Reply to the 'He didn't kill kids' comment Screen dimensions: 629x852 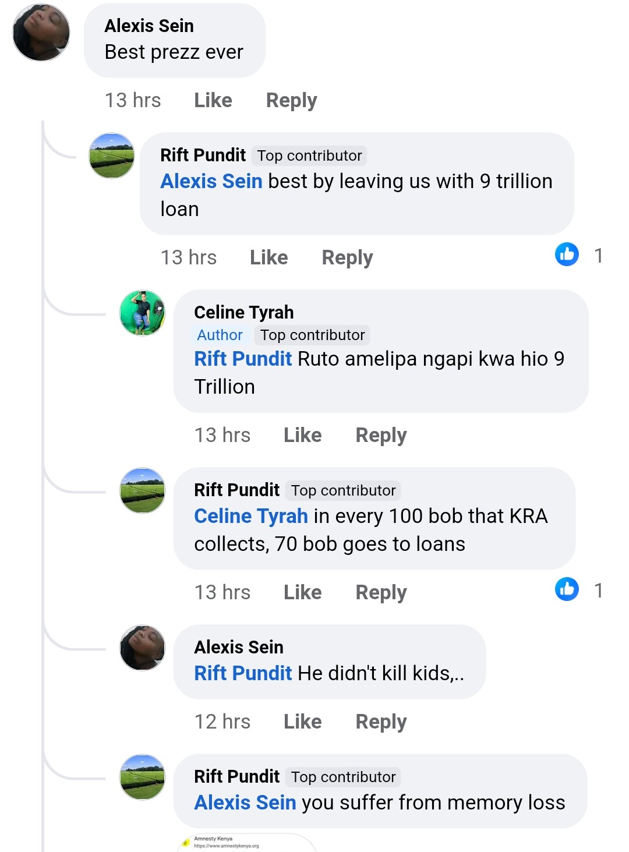(x=381, y=722)
